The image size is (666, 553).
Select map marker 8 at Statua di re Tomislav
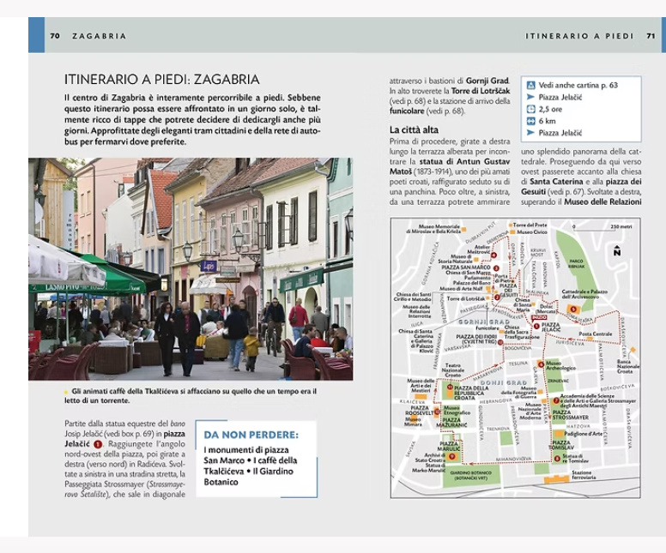557,459
